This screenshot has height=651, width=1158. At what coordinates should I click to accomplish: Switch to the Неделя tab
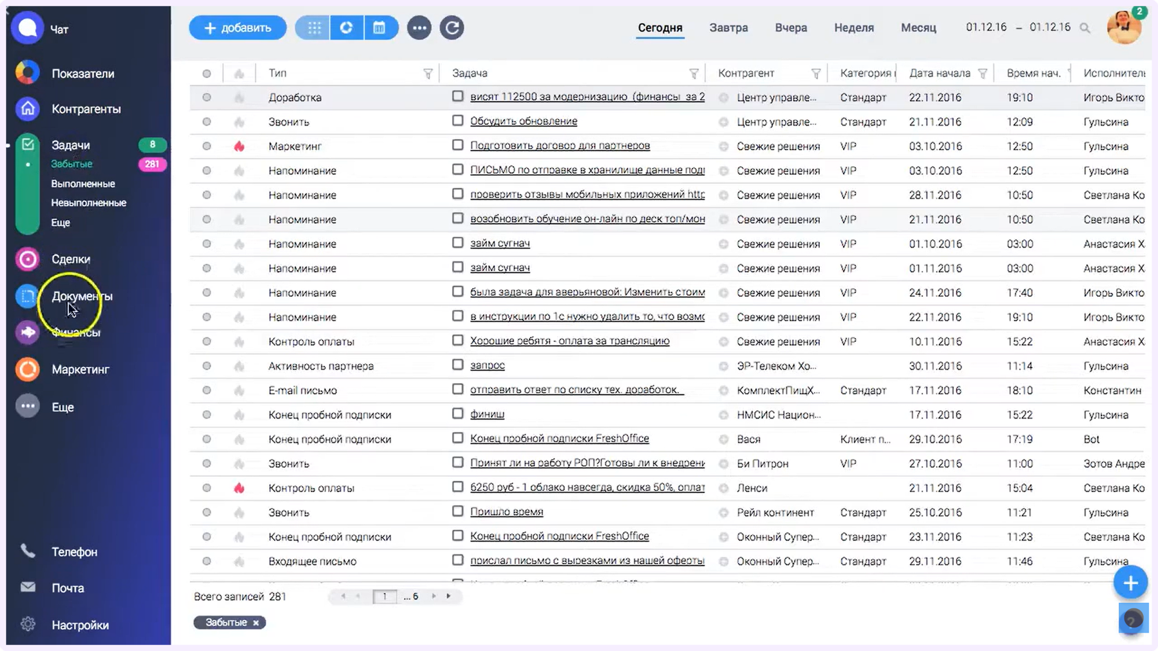tap(853, 28)
